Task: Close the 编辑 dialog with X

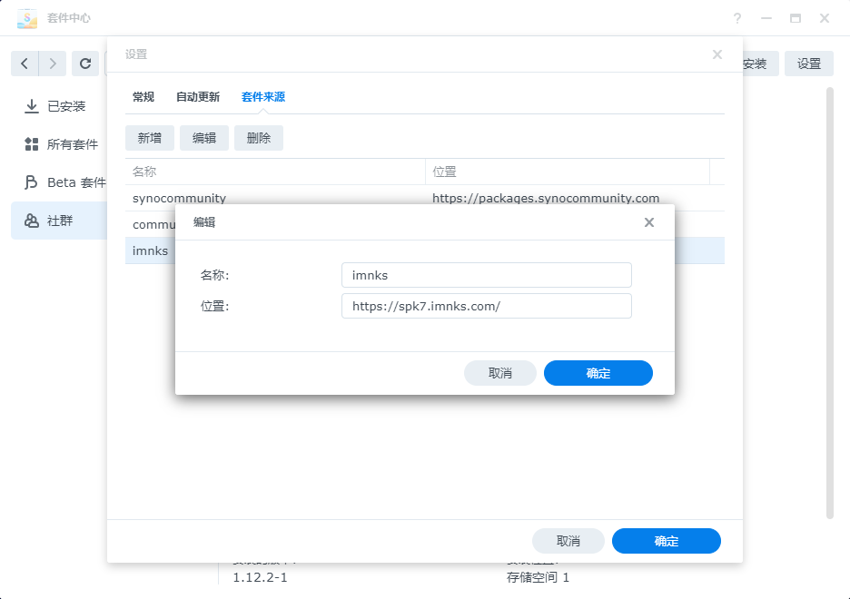Action: tap(649, 222)
